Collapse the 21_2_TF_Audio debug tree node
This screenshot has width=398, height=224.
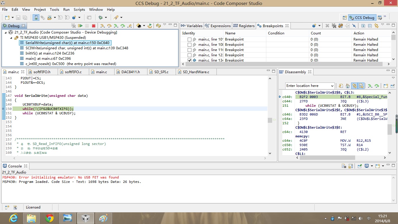[6, 32]
